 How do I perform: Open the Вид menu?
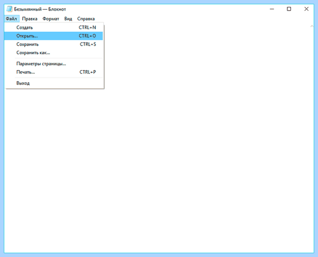pos(68,19)
